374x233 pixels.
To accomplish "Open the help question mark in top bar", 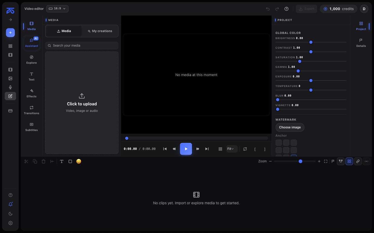I will [x=286, y=9].
